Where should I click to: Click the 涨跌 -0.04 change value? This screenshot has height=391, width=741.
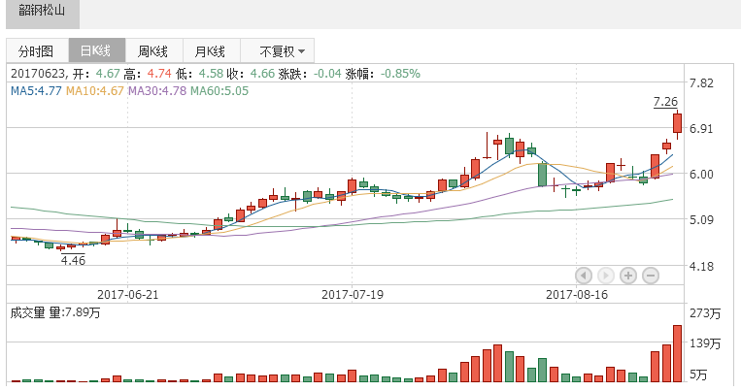click(x=310, y=74)
